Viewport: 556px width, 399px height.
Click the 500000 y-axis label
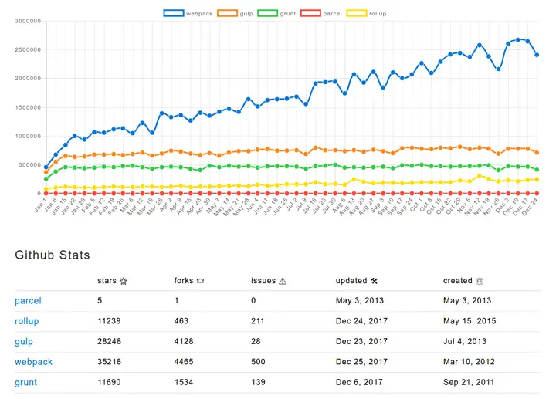click(29, 165)
